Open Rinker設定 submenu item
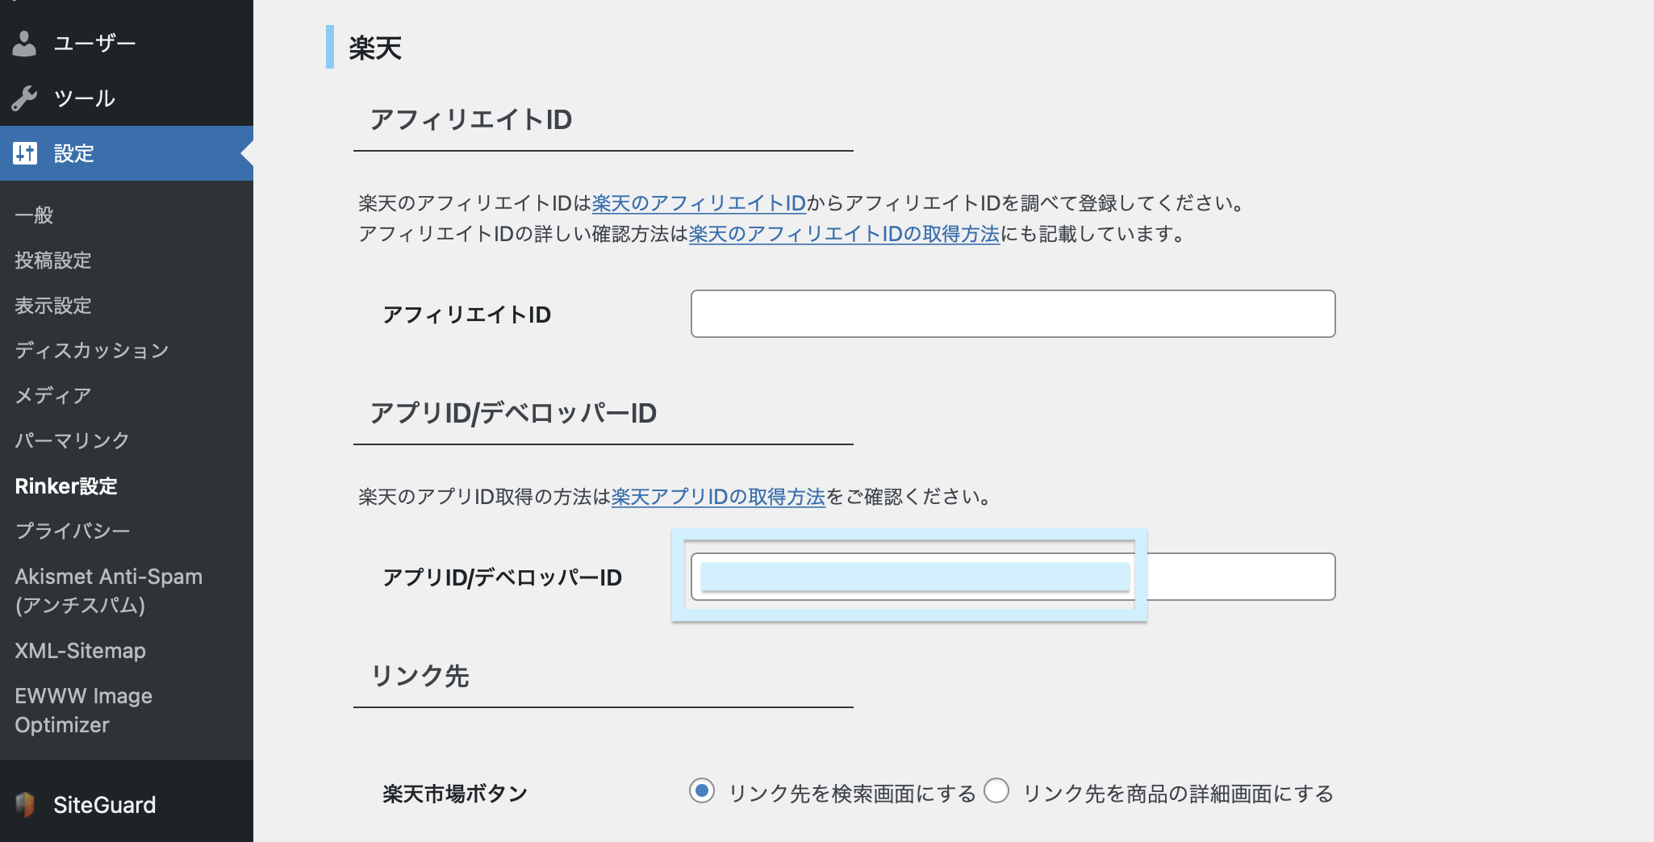This screenshot has height=842, width=1654. click(66, 486)
